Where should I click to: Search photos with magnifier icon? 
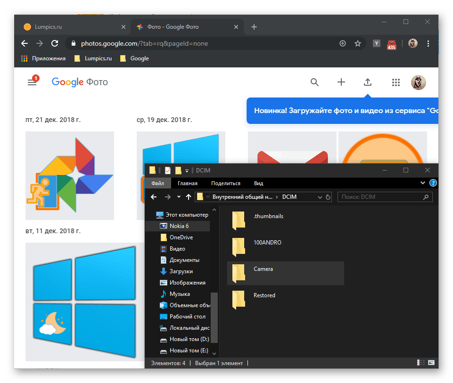pyautogui.click(x=314, y=82)
